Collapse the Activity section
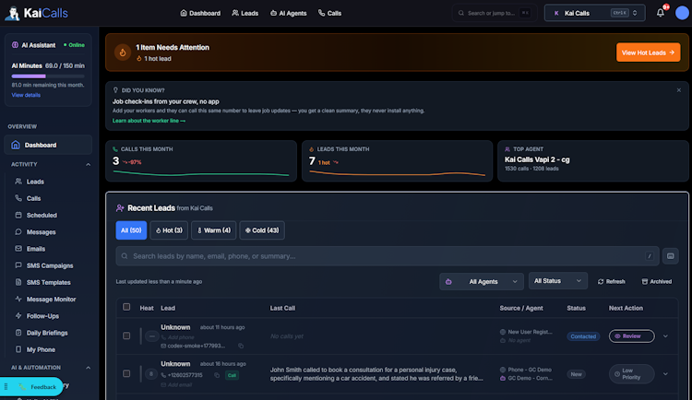 (88, 164)
